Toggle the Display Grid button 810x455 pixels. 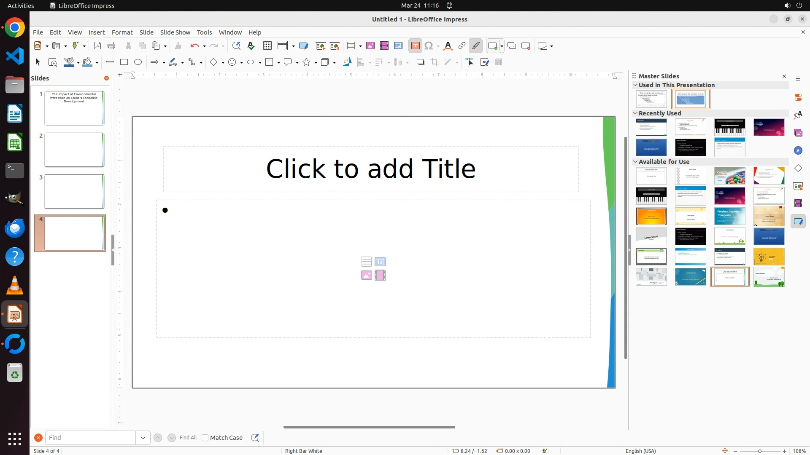click(x=267, y=46)
